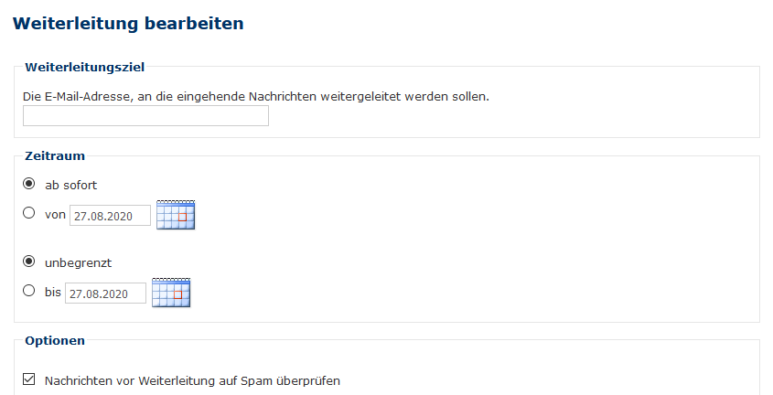Open the calendar picker for the "bis" date
Screen dimensions: 773x395
click(x=171, y=293)
